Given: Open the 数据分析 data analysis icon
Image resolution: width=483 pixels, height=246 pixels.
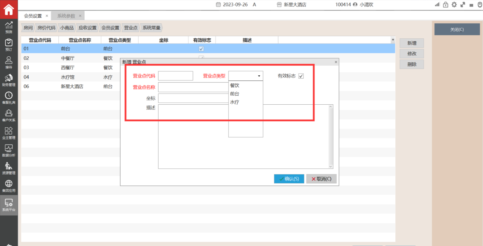Looking at the screenshot, I should pyautogui.click(x=9, y=150).
